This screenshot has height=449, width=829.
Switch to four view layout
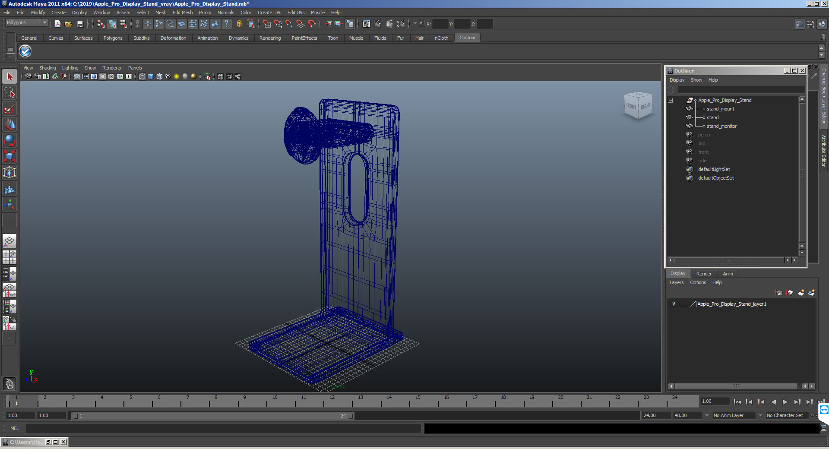9,257
